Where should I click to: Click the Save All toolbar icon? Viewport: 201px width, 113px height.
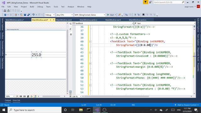click(x=29, y=15)
